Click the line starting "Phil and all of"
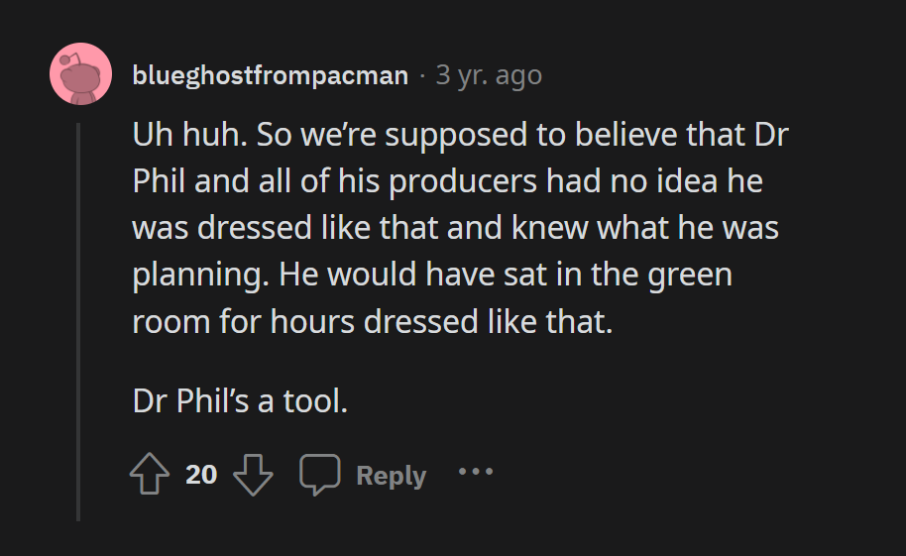This screenshot has width=906, height=556. (x=447, y=182)
